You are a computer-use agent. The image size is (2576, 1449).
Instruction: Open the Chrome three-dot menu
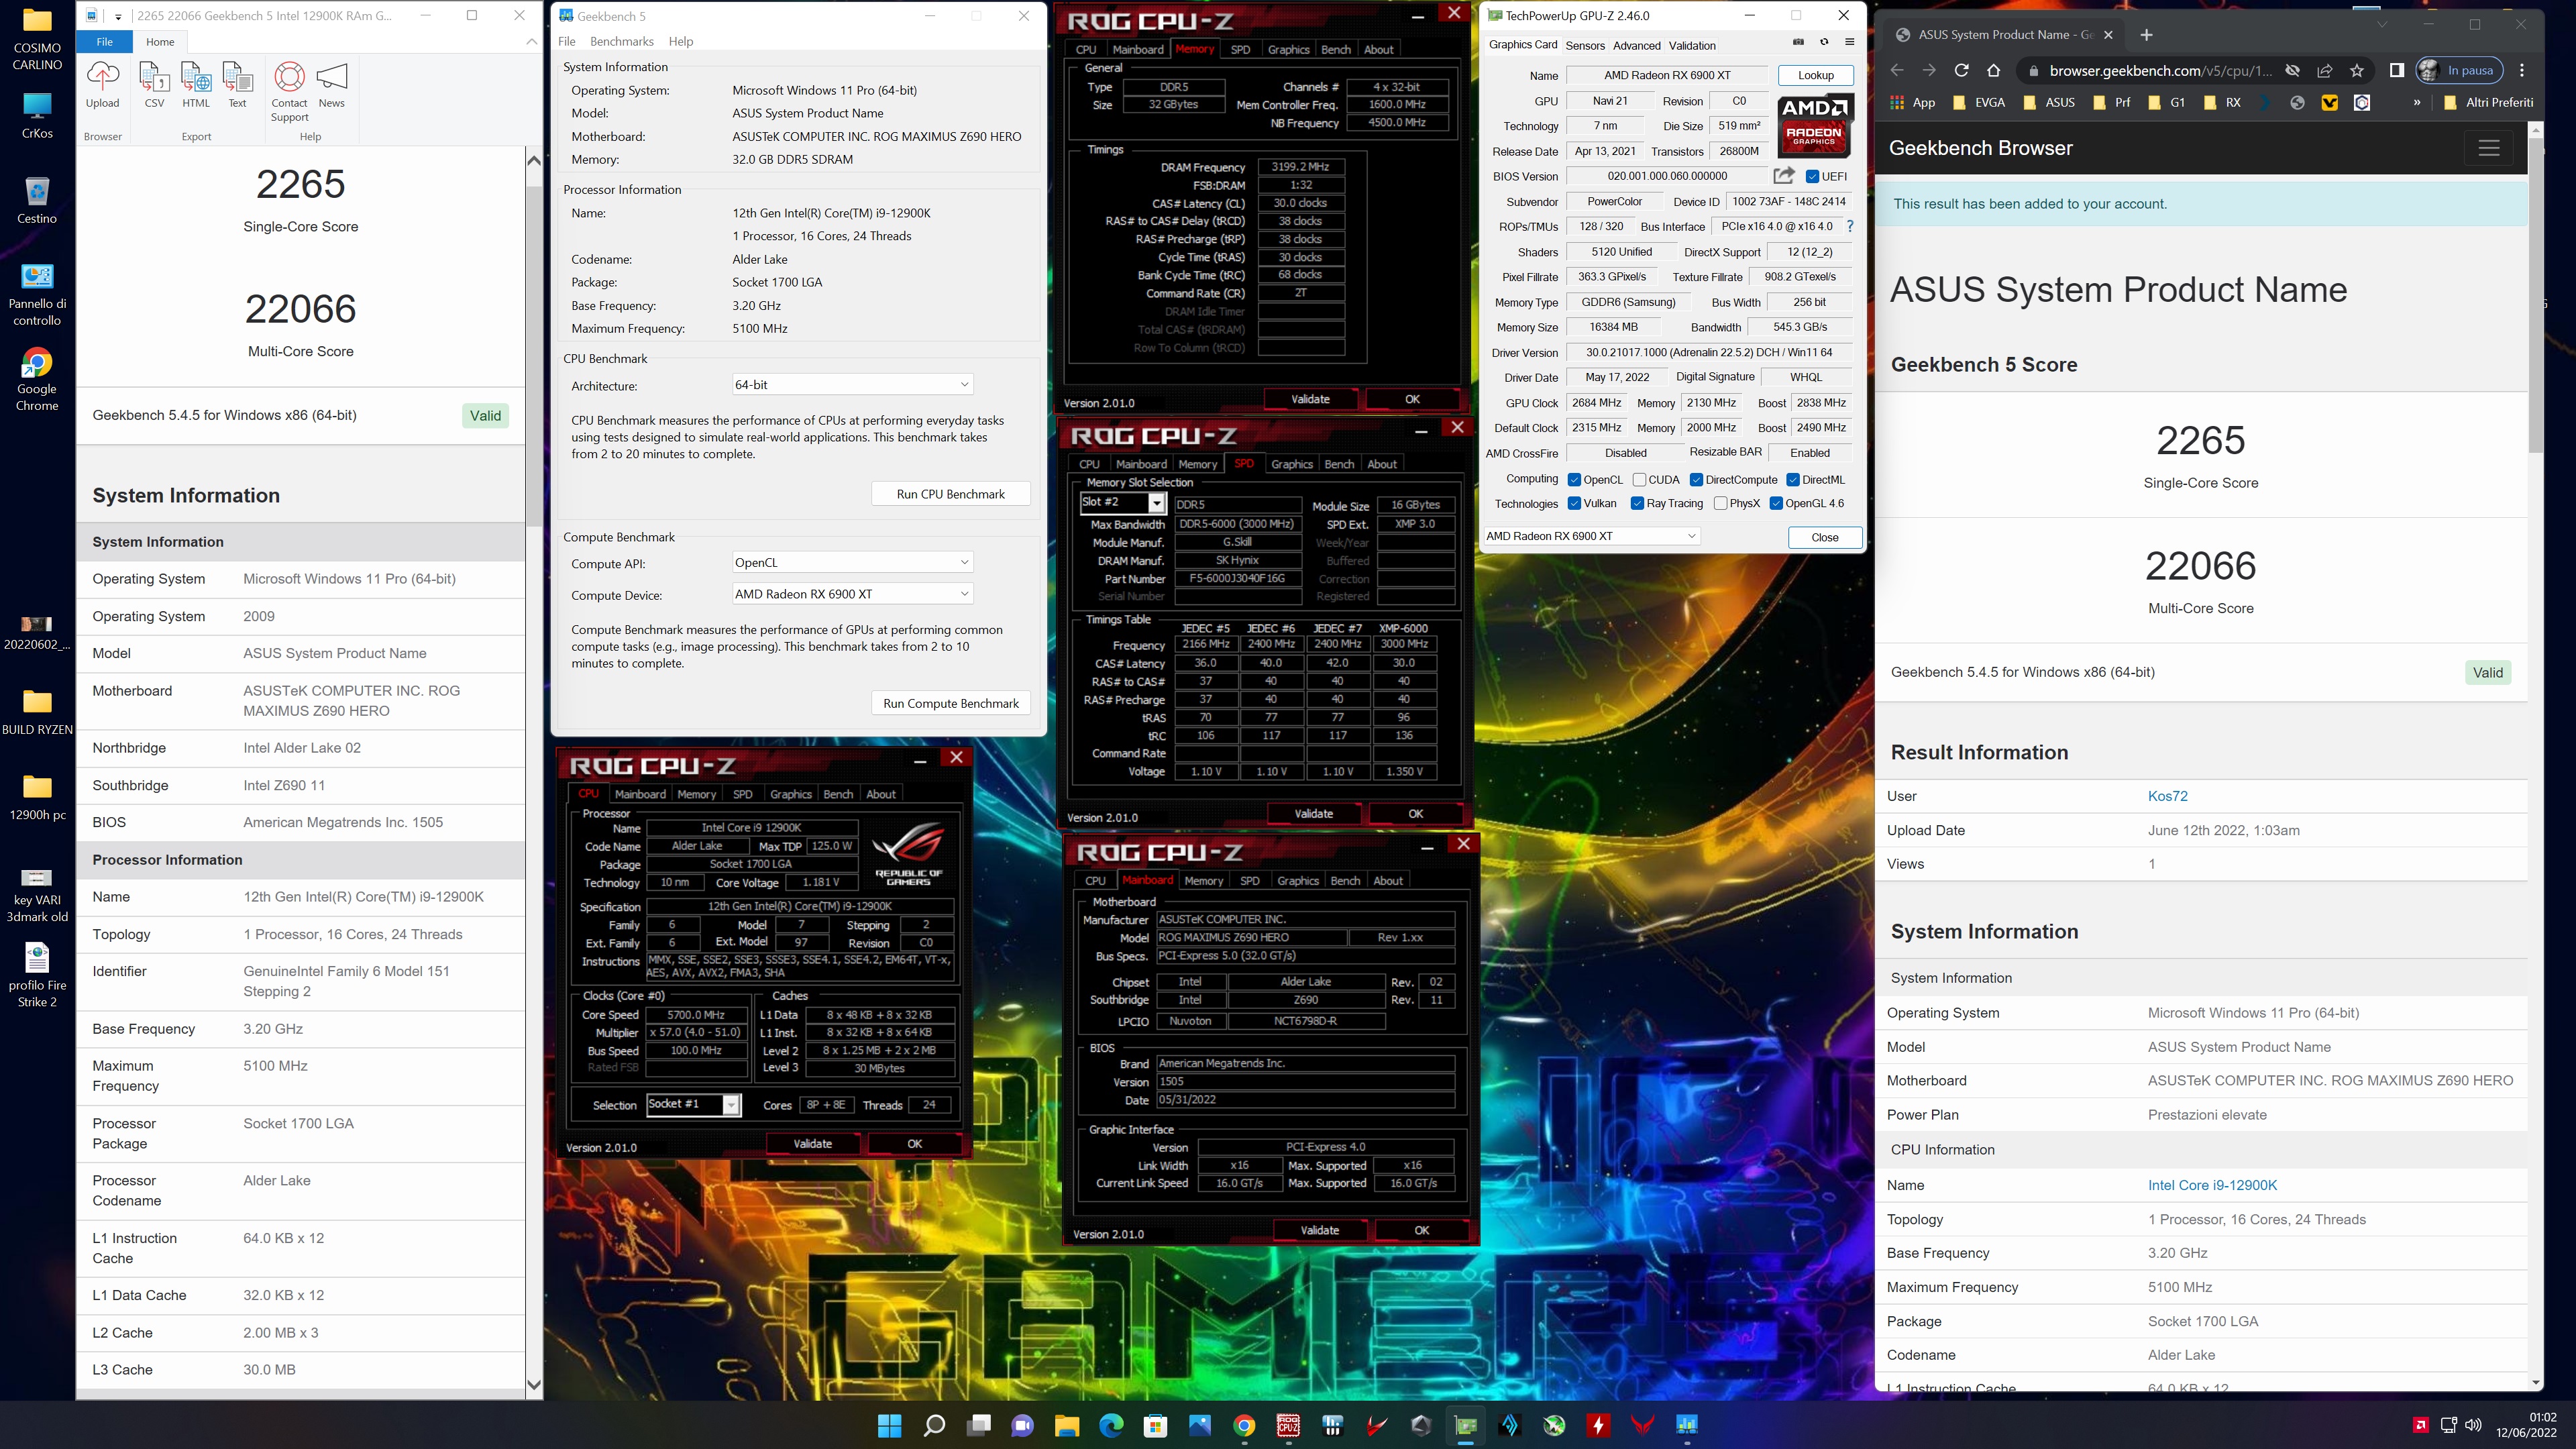(2522, 70)
